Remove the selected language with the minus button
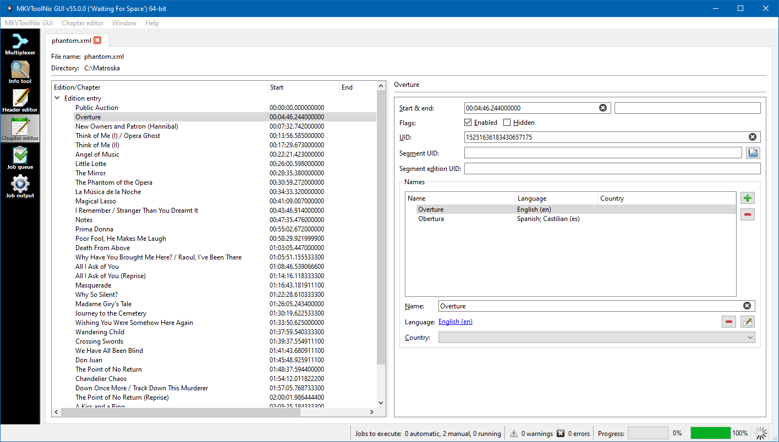 728,322
